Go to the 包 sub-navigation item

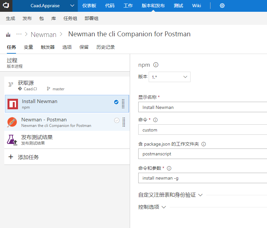(42, 18)
